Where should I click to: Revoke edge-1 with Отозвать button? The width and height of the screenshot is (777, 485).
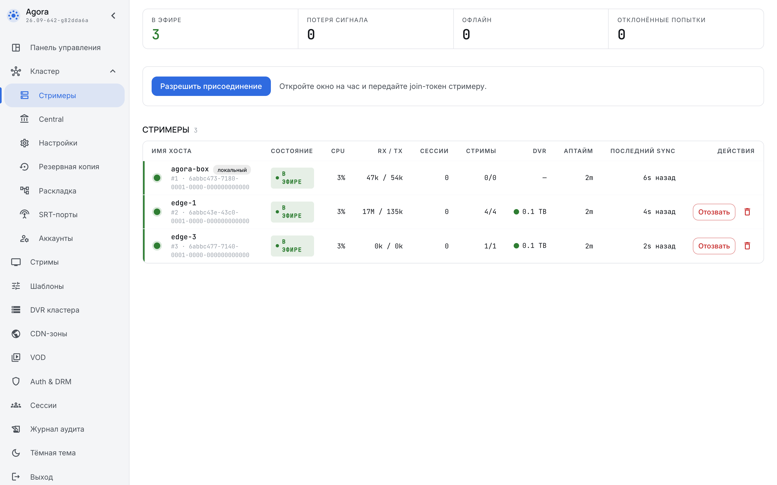pyautogui.click(x=714, y=212)
